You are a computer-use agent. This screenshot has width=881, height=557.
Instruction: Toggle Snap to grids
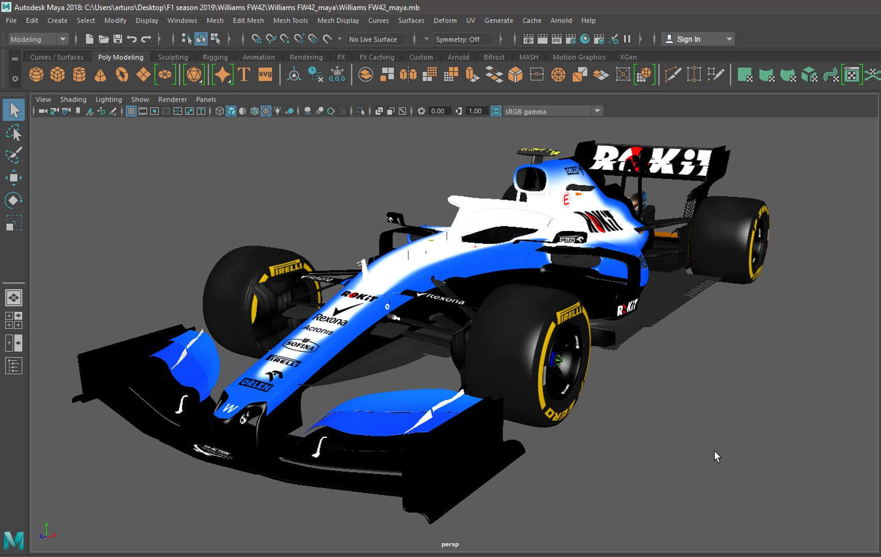click(x=256, y=39)
